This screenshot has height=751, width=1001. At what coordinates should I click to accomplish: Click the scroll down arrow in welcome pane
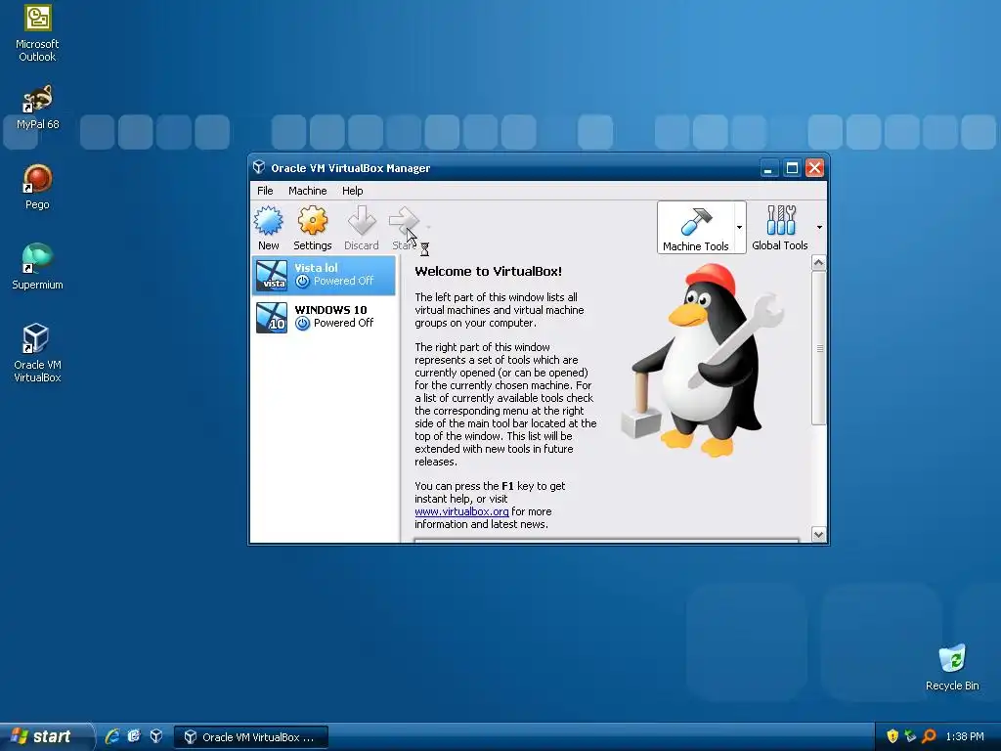pyautogui.click(x=818, y=535)
